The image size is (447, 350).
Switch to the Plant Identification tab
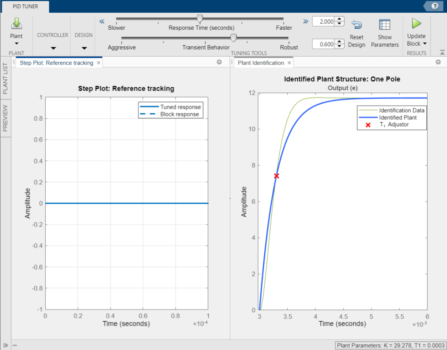[260, 63]
